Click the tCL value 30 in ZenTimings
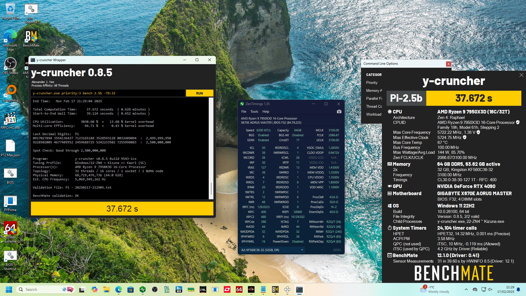526x296 pixels. pos(263,148)
